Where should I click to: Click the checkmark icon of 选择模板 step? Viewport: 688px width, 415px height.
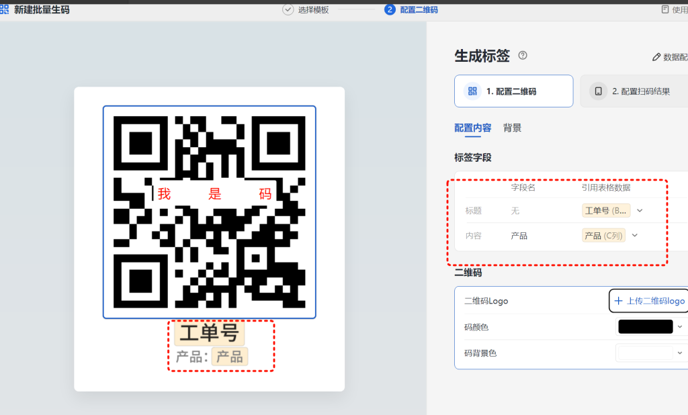(x=288, y=9)
